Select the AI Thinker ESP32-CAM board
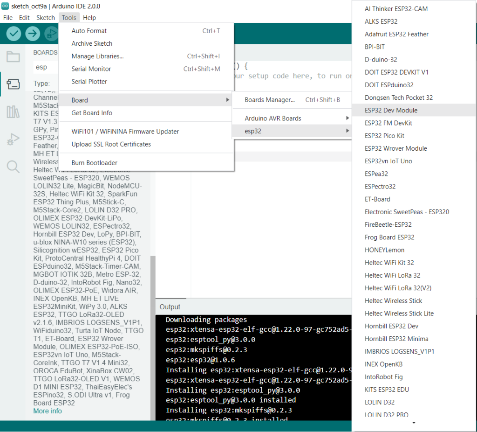This screenshot has height=432, width=477. click(x=414, y=9)
